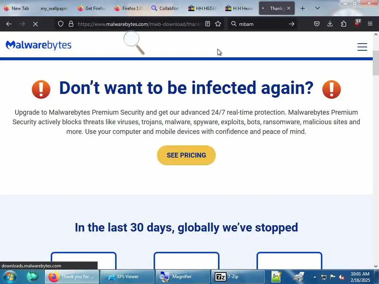
Task: Open the Downloads panel
Action: pos(330,24)
